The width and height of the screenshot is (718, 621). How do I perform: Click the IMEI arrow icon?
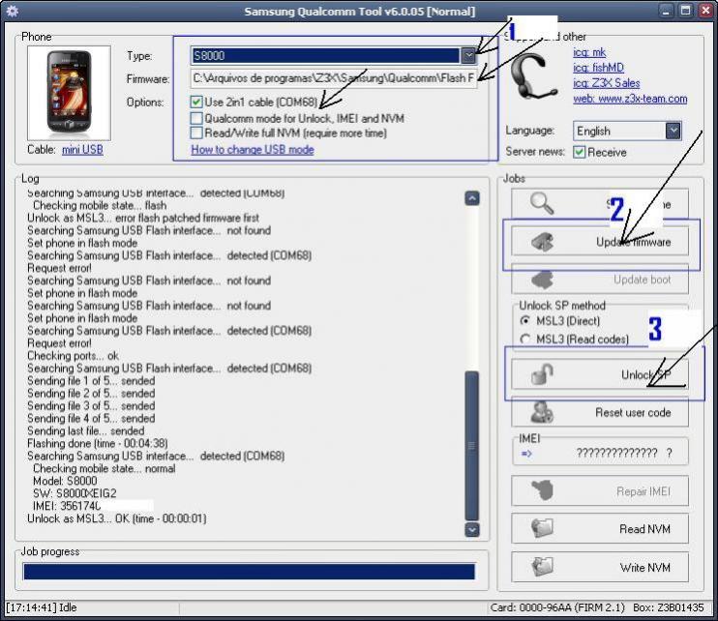pos(526,454)
